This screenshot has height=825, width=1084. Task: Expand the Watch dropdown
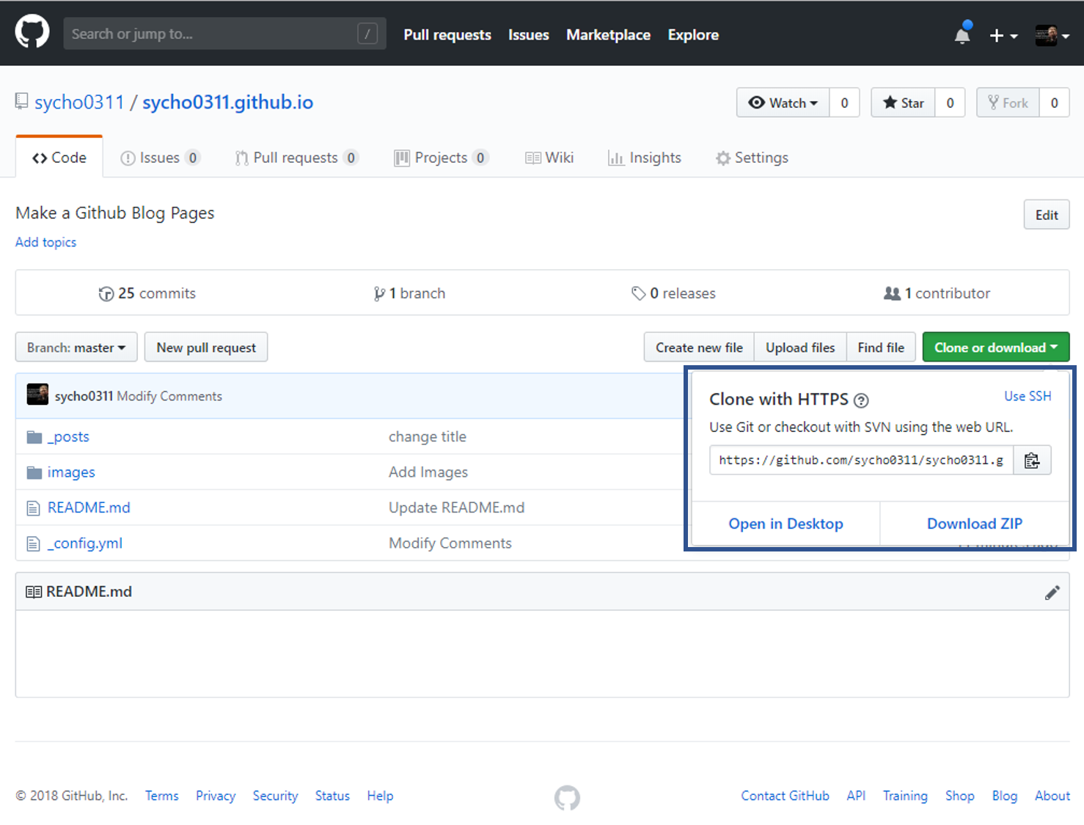click(783, 103)
